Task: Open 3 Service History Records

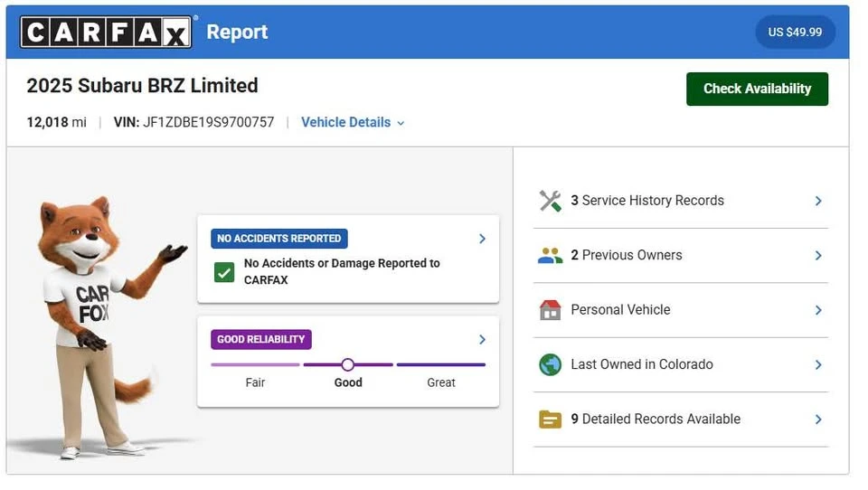Action: pyautogui.click(x=681, y=201)
